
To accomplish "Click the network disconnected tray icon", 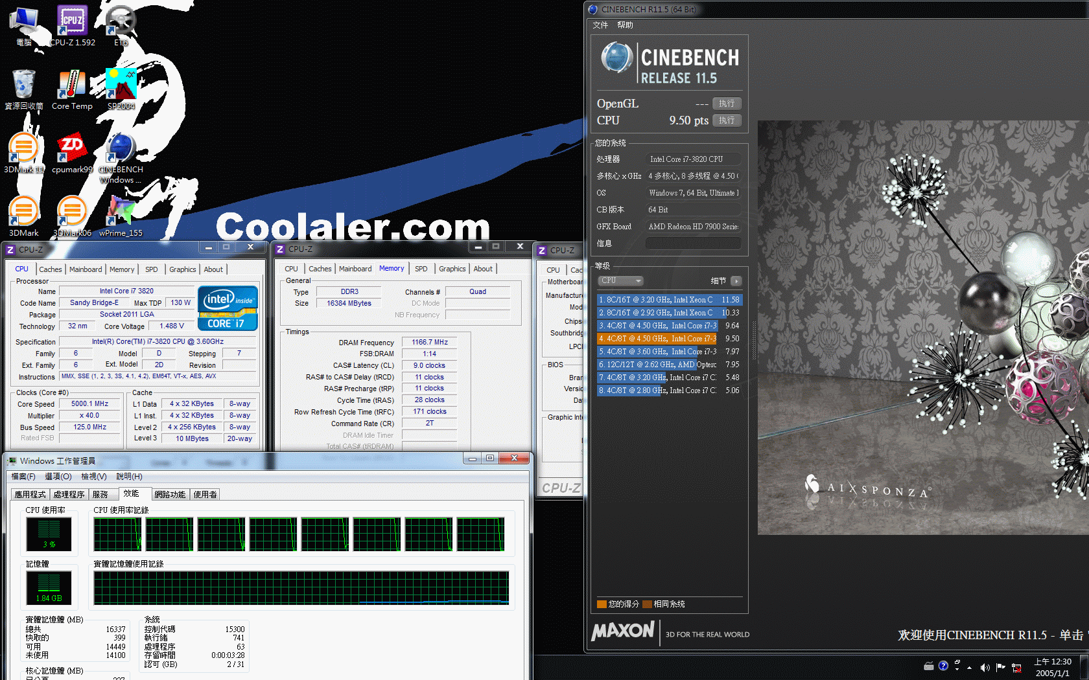I will pyautogui.click(x=1016, y=667).
